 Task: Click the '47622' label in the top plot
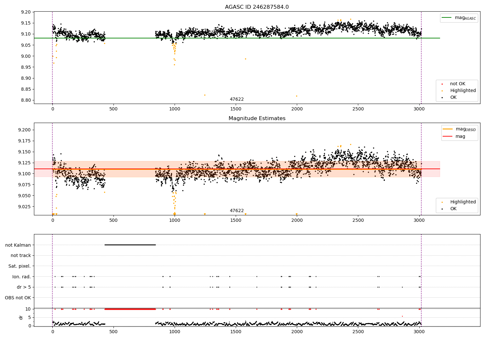[x=237, y=99]
